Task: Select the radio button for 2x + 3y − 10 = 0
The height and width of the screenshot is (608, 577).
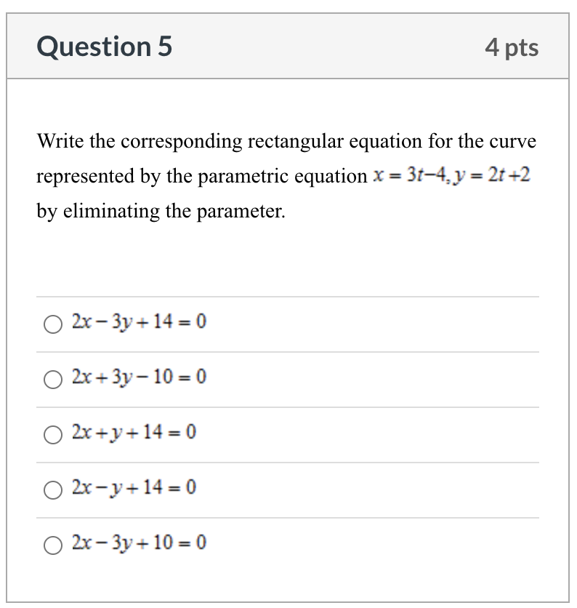Action: pyautogui.click(x=52, y=379)
